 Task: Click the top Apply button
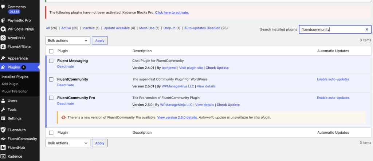100,40
